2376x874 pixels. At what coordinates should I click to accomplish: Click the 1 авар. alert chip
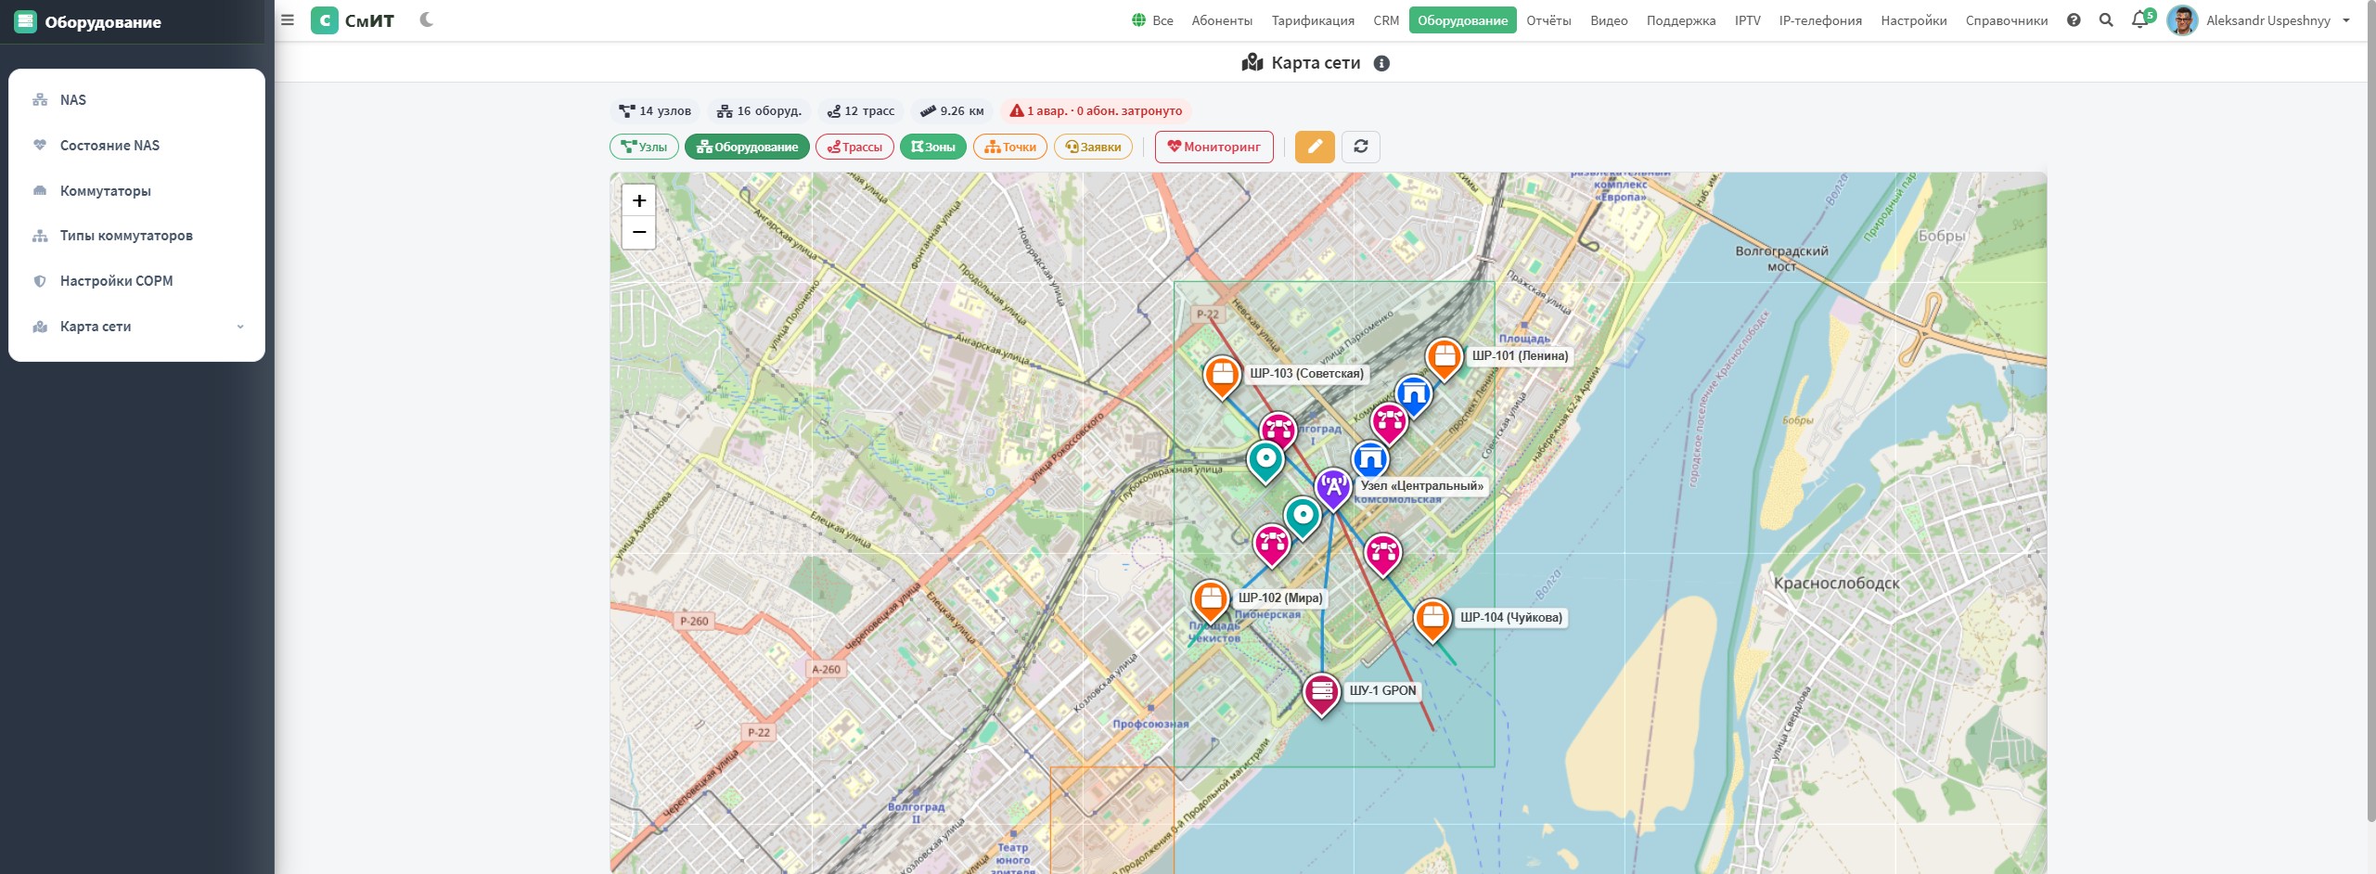1096,111
